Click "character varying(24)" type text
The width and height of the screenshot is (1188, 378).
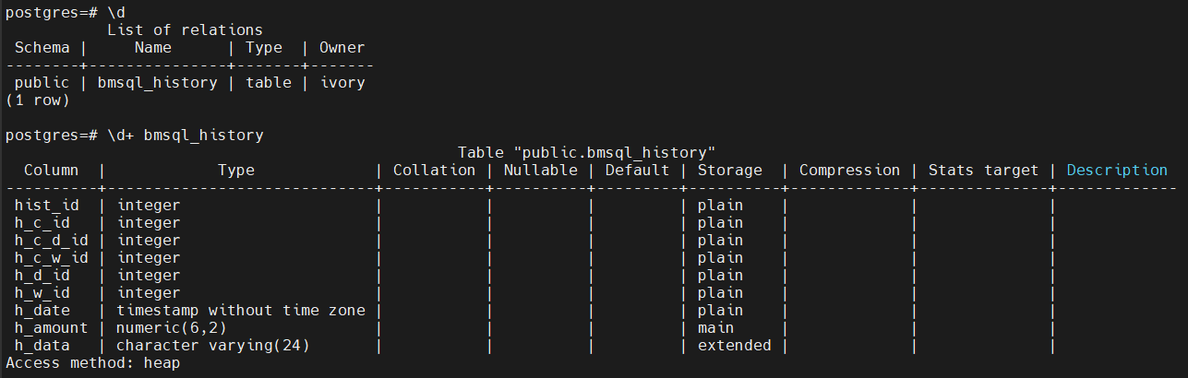pyautogui.click(x=212, y=345)
